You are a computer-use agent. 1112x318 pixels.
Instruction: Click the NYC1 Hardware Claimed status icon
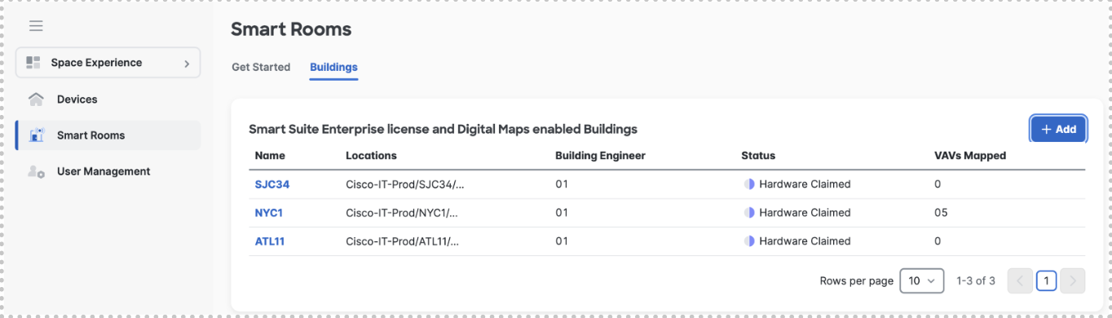(749, 213)
